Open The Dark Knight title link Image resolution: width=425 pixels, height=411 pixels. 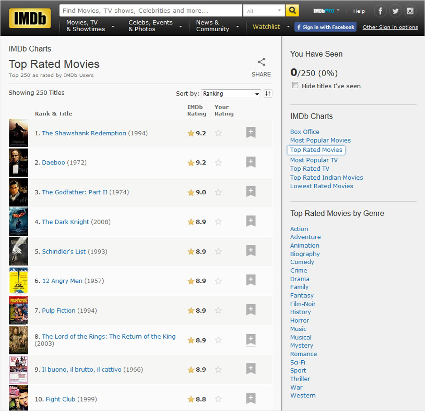pos(65,222)
